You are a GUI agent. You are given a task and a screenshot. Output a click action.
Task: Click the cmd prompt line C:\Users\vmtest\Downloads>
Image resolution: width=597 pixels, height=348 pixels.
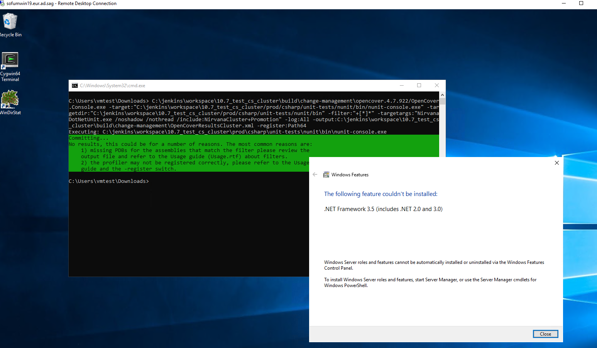click(109, 181)
